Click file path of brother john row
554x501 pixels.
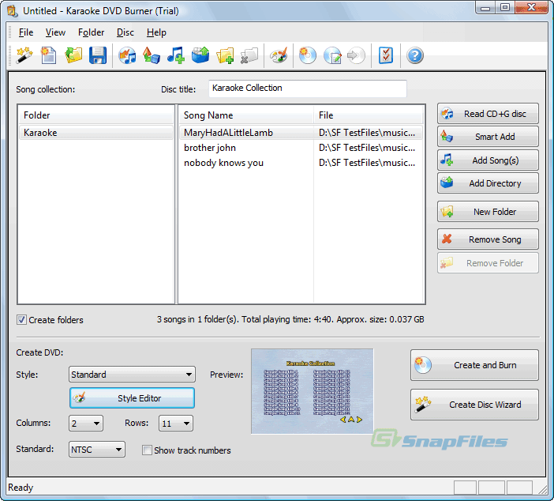367,148
